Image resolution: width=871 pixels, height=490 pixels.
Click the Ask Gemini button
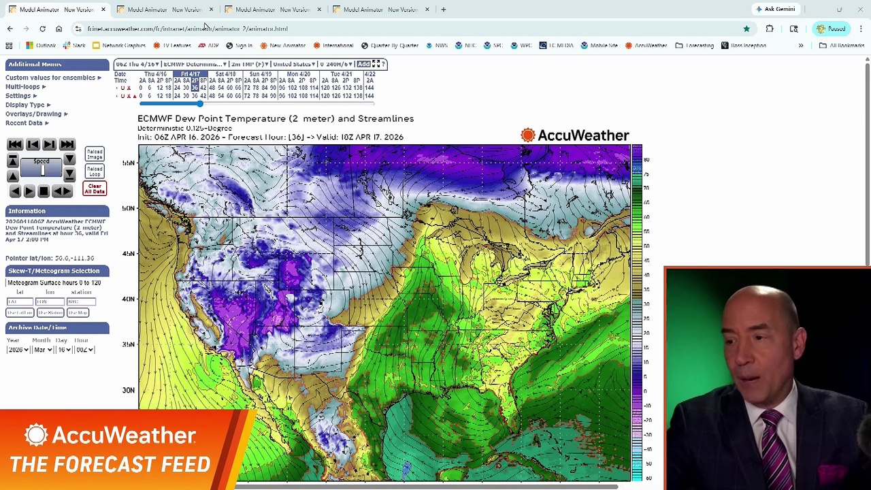tap(775, 10)
